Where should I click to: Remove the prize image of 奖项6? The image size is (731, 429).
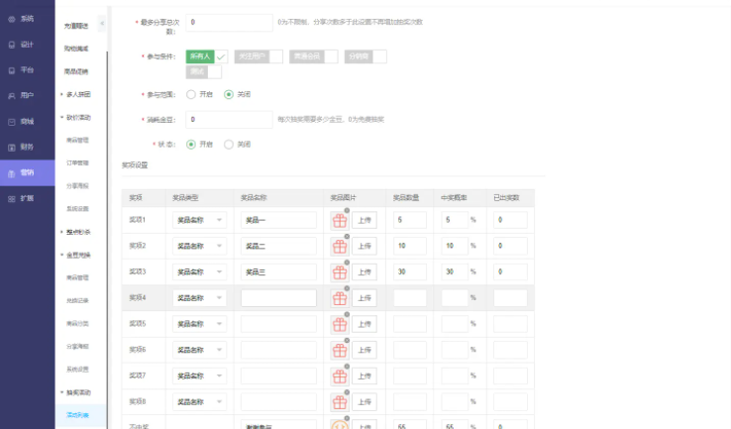click(x=347, y=341)
